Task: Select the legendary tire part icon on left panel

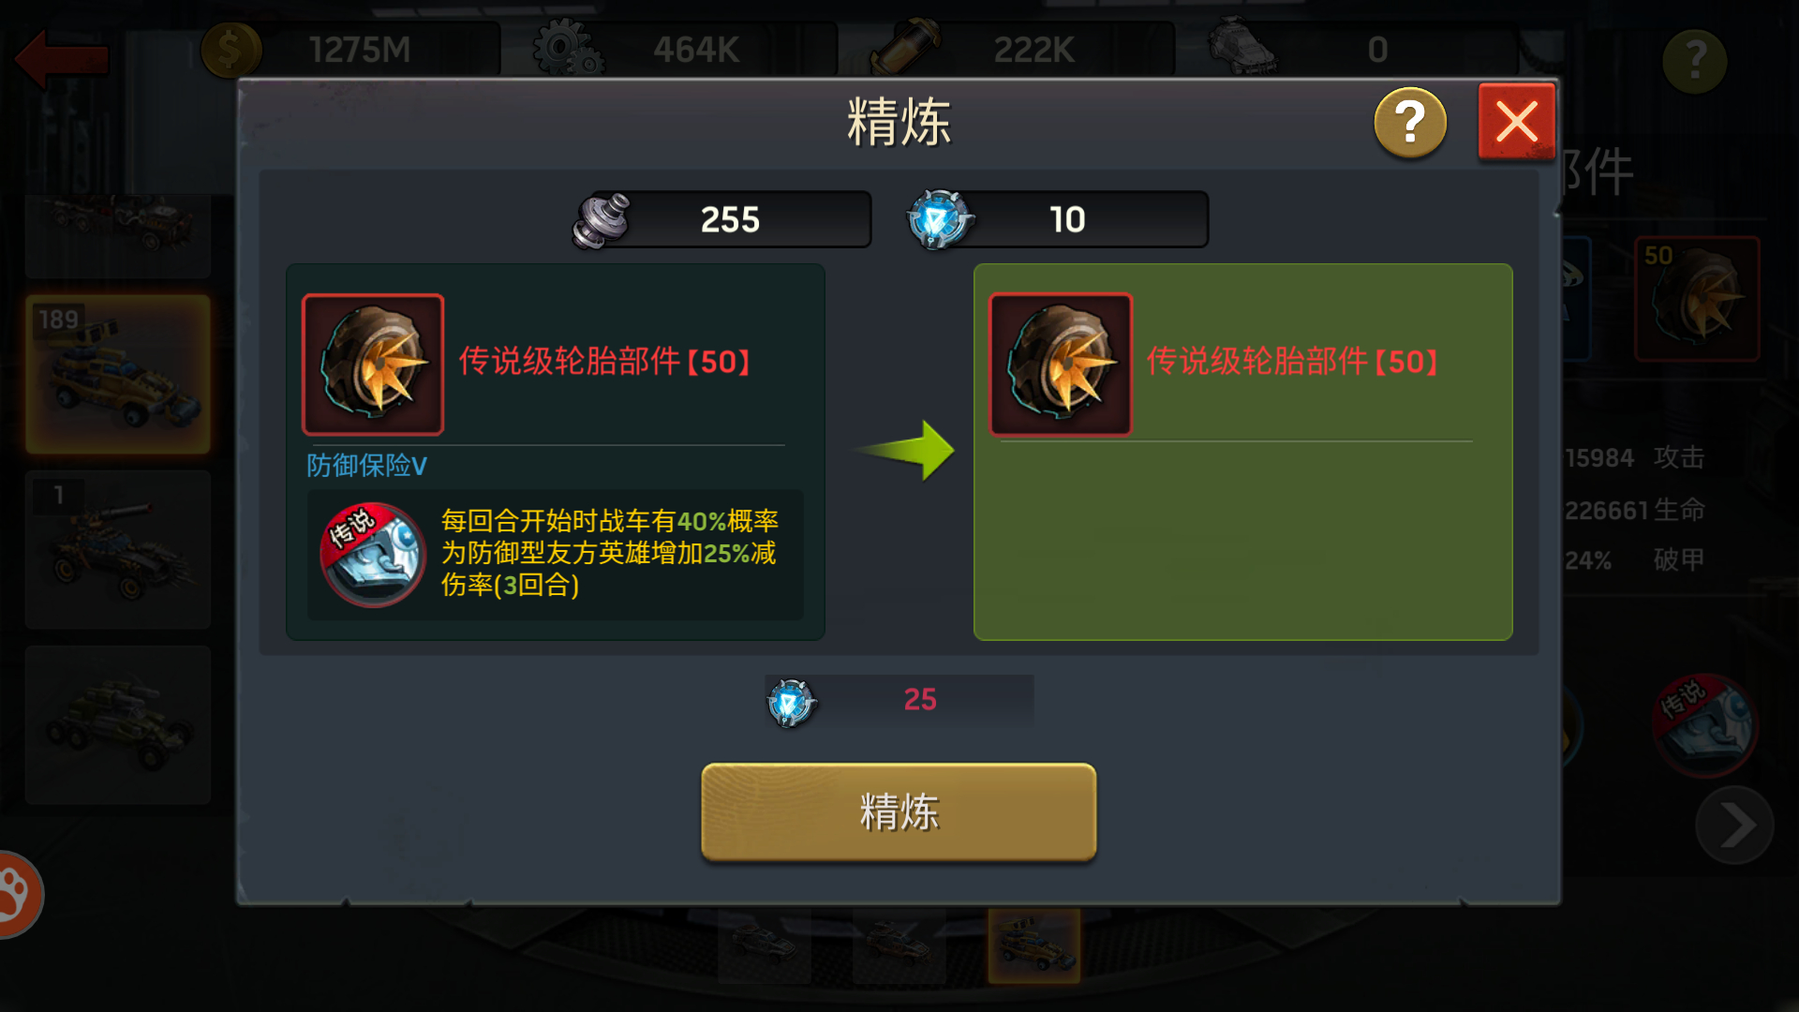Action: coord(373,365)
